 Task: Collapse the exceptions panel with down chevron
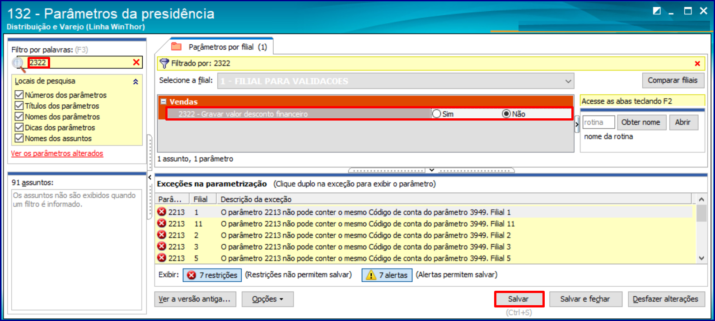(432, 170)
